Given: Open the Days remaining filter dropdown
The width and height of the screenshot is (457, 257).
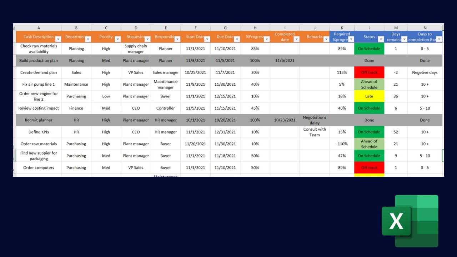Looking at the screenshot, I should click(404, 39).
